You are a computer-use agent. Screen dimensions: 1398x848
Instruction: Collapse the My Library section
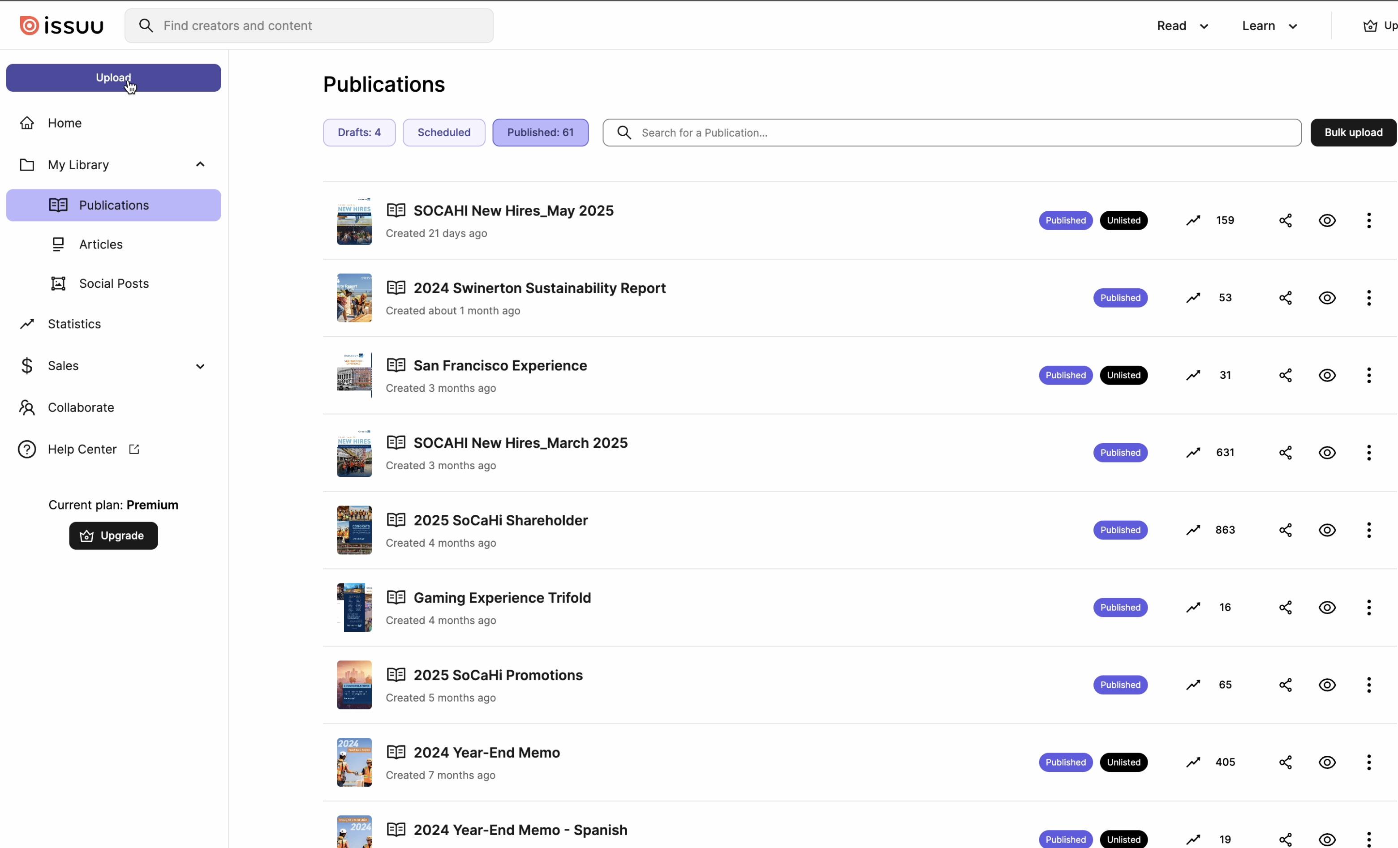coord(200,164)
